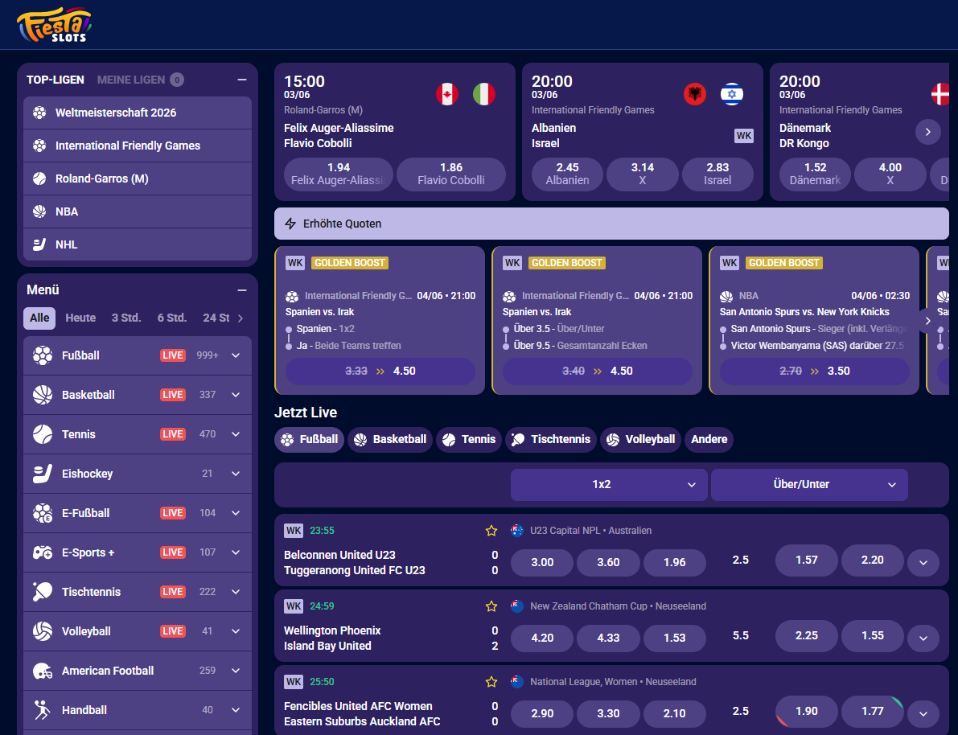Select the Alle time filter
The image size is (958, 735).
tap(39, 318)
